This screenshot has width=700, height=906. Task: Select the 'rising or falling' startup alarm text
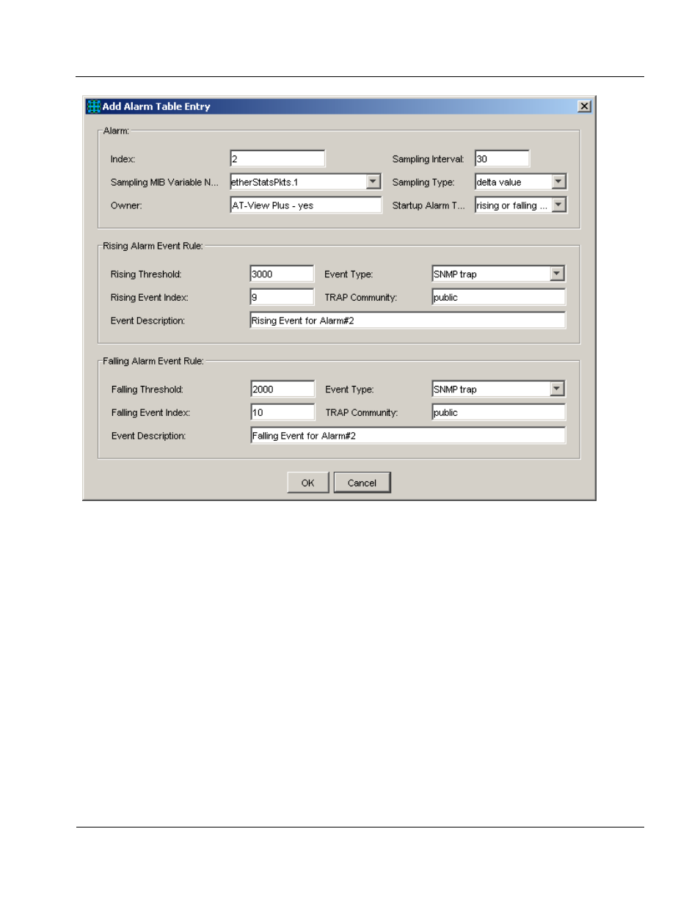coord(511,206)
